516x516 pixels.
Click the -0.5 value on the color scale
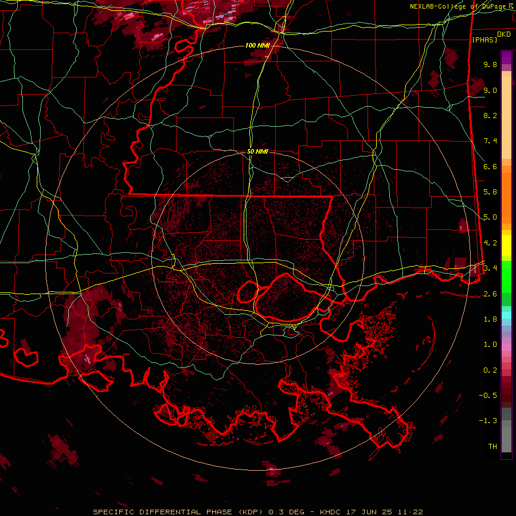click(488, 396)
